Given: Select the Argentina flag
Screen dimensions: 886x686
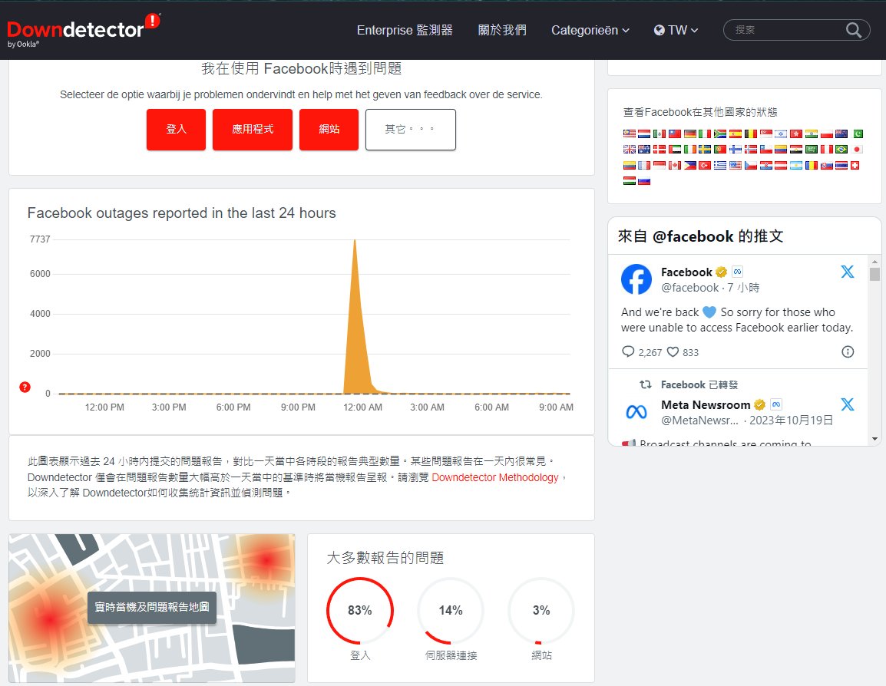Looking at the screenshot, I should pos(796,166).
